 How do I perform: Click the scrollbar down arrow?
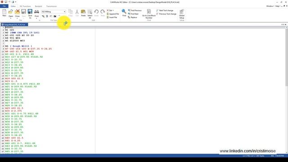coord(286,153)
